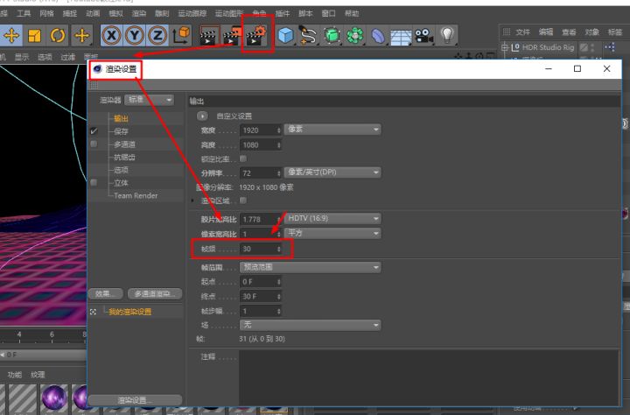Select the Rotate tool icon
Screen dimensions: 630x415
[x=58, y=36]
